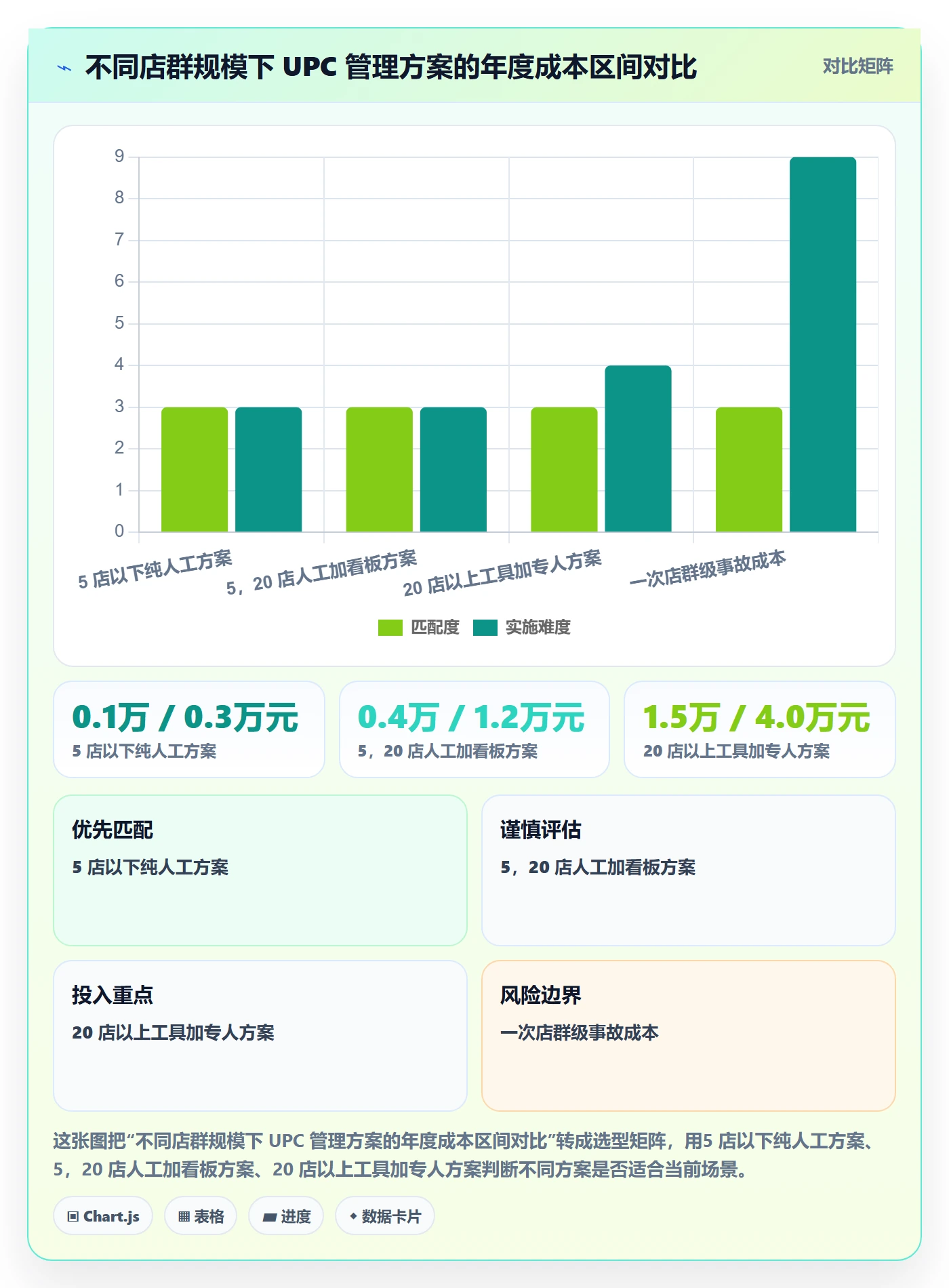The height and width of the screenshot is (1288, 949).
Task: Toggle the 实施难度 legend swatch
Action: pyautogui.click(x=485, y=628)
